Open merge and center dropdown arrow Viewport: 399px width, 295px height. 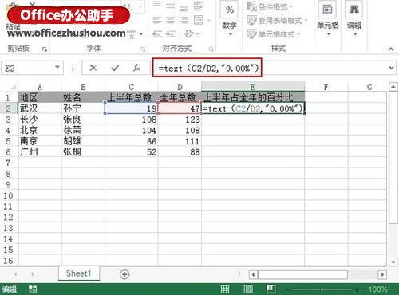coord(208,21)
